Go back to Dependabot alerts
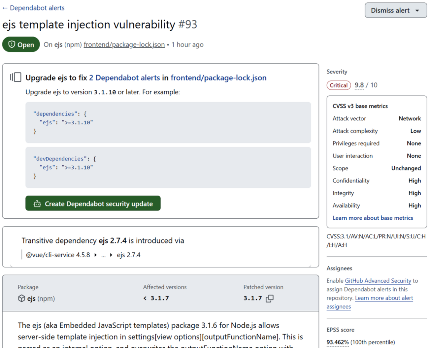 [x=33, y=8]
